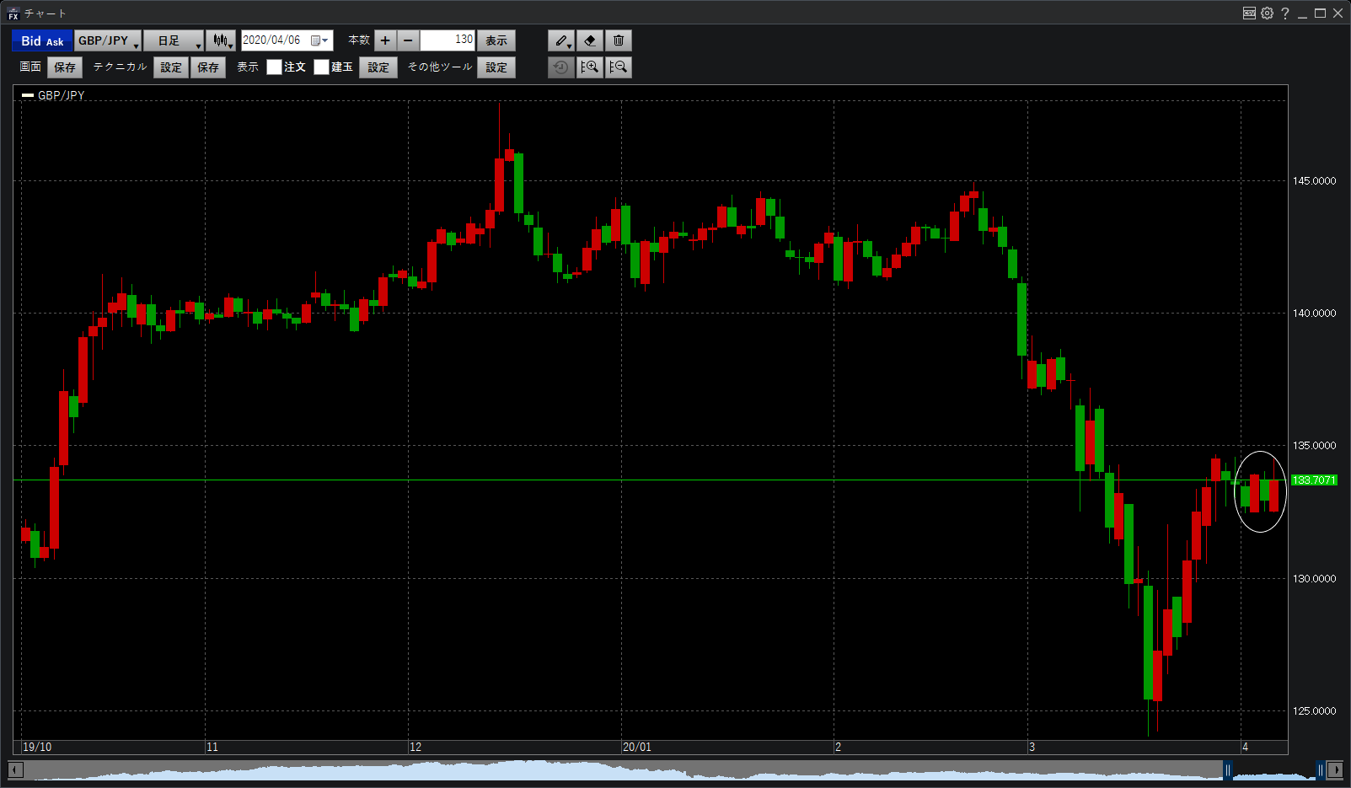Viewport: 1351px width, 788px height.
Task: Export chart data via CSV icon
Action: click(x=1249, y=13)
